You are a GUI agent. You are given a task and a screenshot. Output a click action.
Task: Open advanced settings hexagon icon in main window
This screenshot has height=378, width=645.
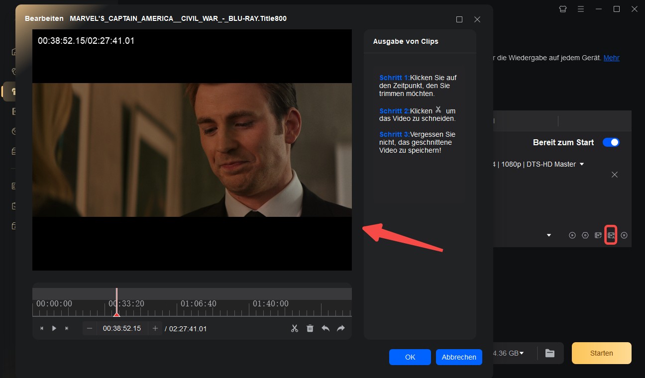pyautogui.click(x=585, y=235)
